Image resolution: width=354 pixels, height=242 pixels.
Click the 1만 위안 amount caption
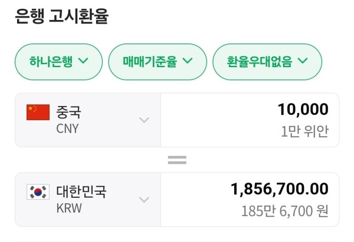click(x=304, y=131)
